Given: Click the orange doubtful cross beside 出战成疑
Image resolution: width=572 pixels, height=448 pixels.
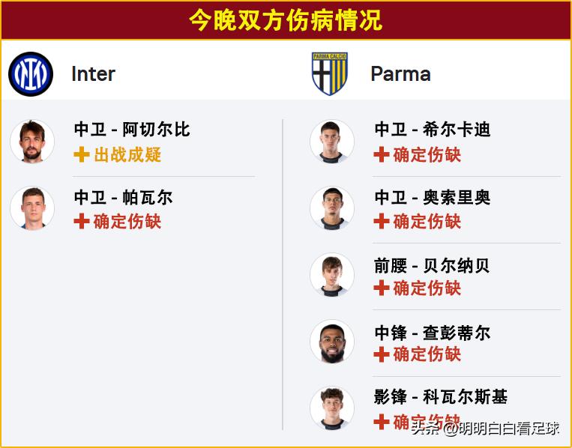Looking at the screenshot, I should [82, 155].
